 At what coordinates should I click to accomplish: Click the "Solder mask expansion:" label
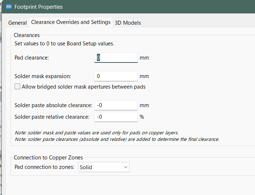43,76
